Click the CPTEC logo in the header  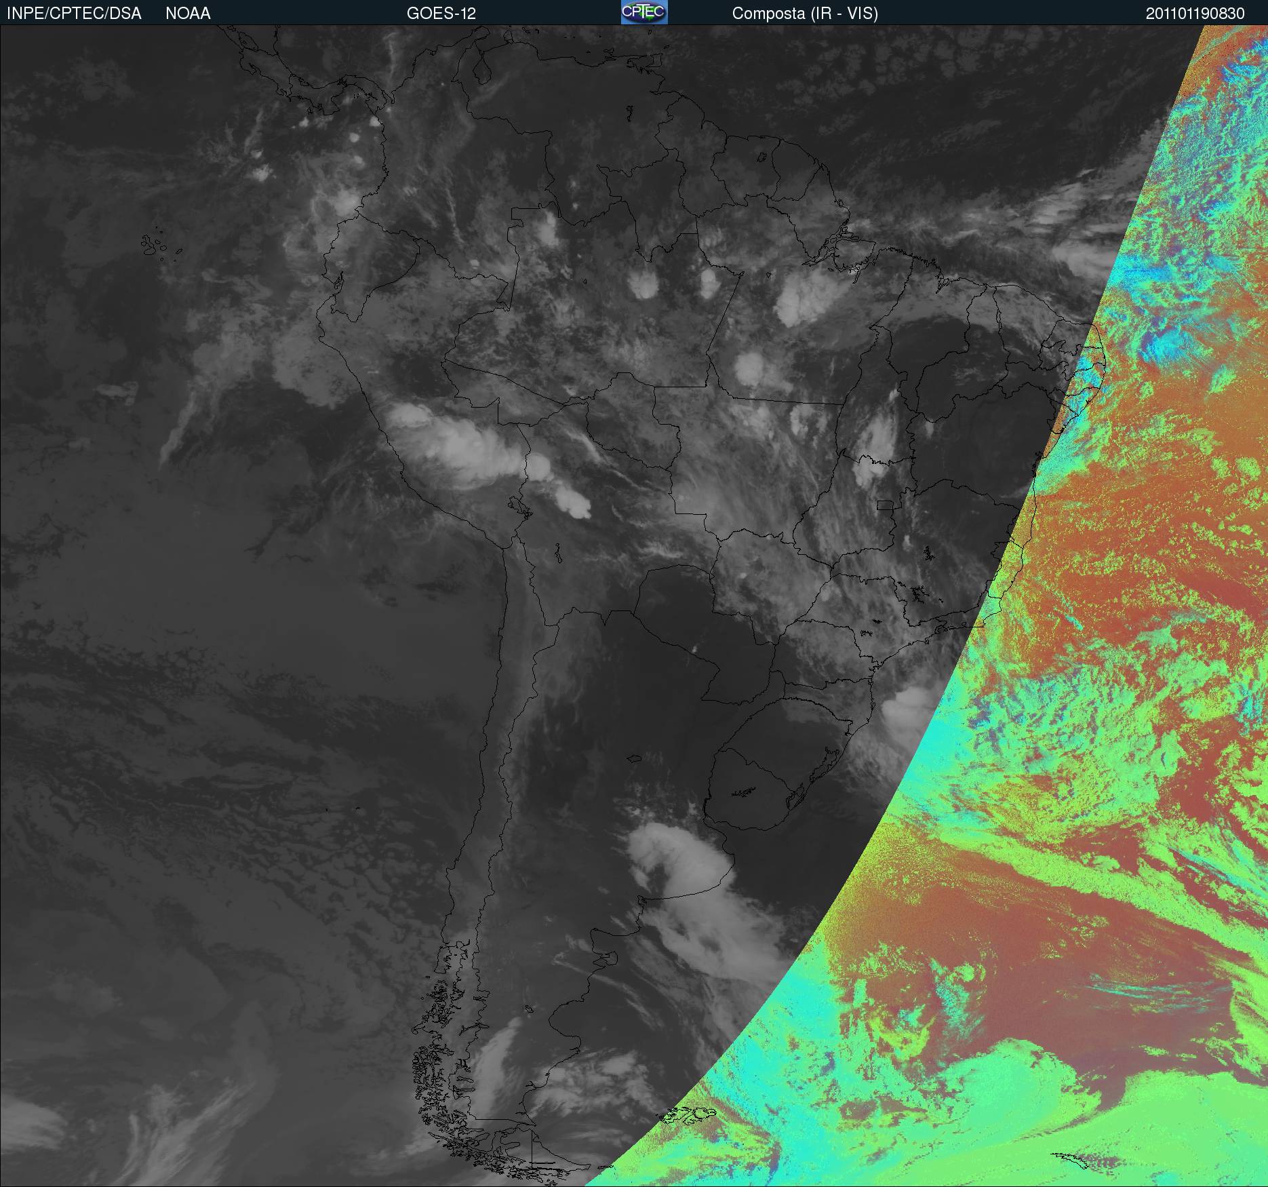tap(644, 12)
